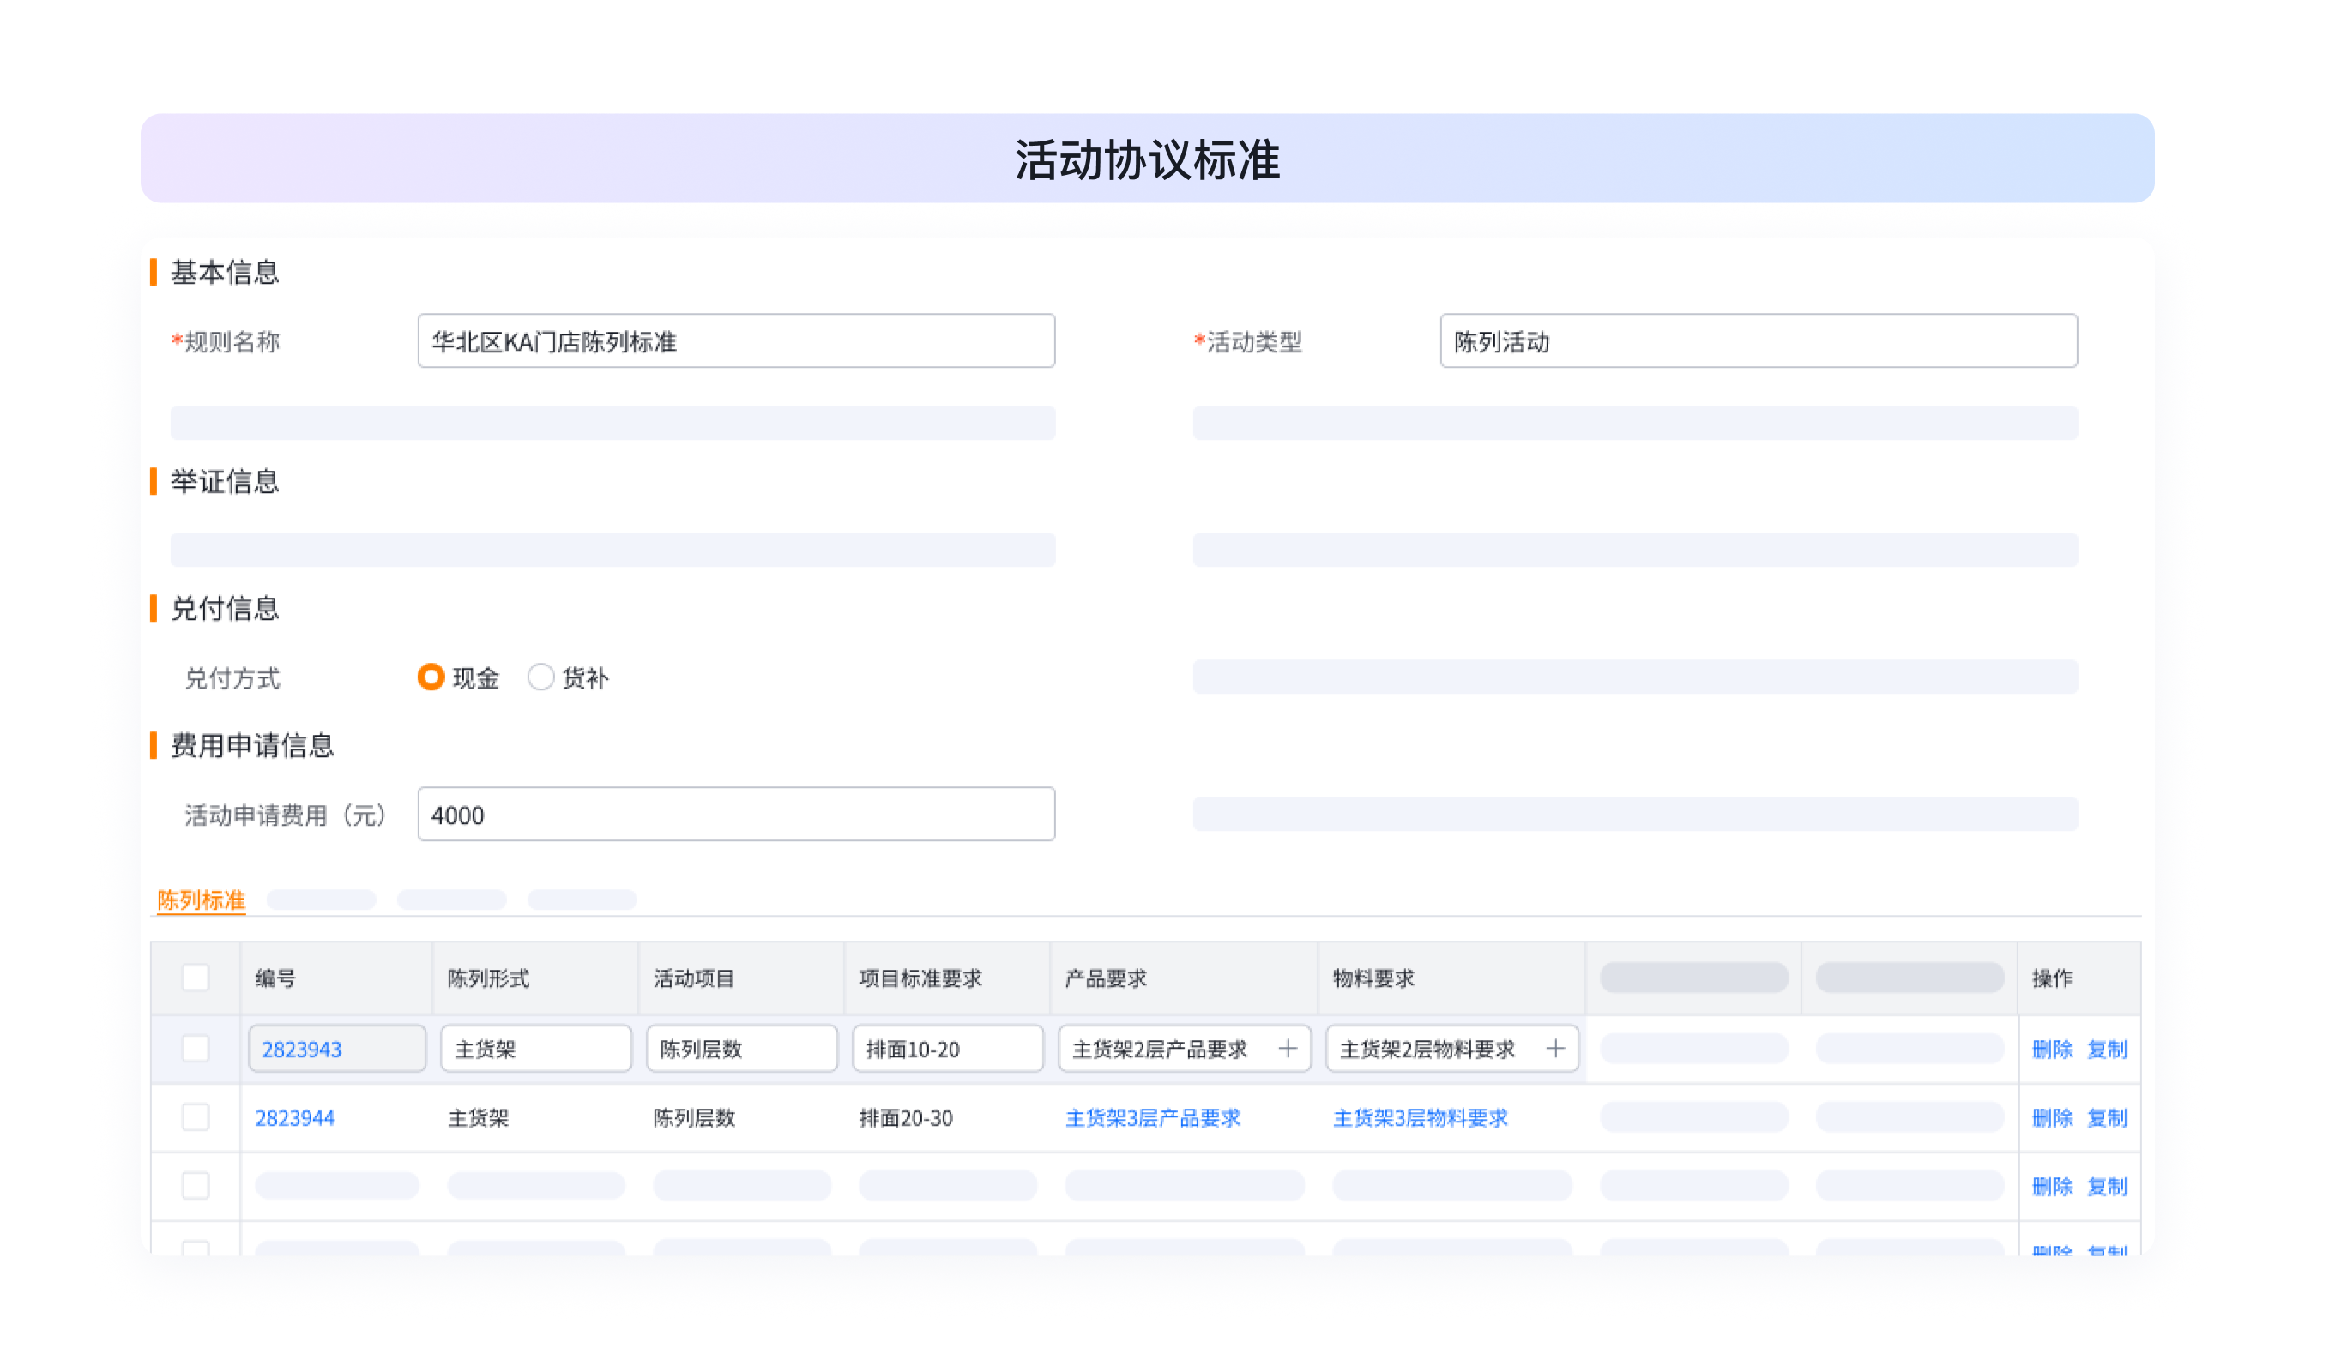Select the 现金 payment radio button
Image resolution: width=2347 pixels, height=1372 pixels.
pyautogui.click(x=431, y=677)
